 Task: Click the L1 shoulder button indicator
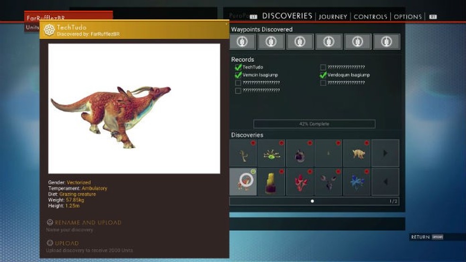[x=253, y=17]
